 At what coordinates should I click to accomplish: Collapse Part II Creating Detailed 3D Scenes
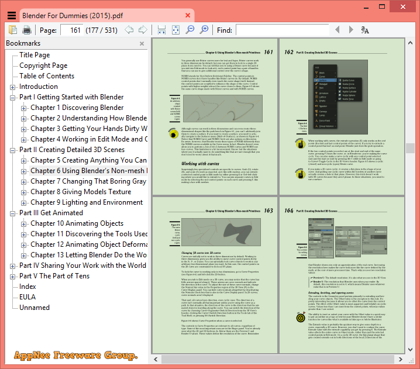click(x=12, y=150)
